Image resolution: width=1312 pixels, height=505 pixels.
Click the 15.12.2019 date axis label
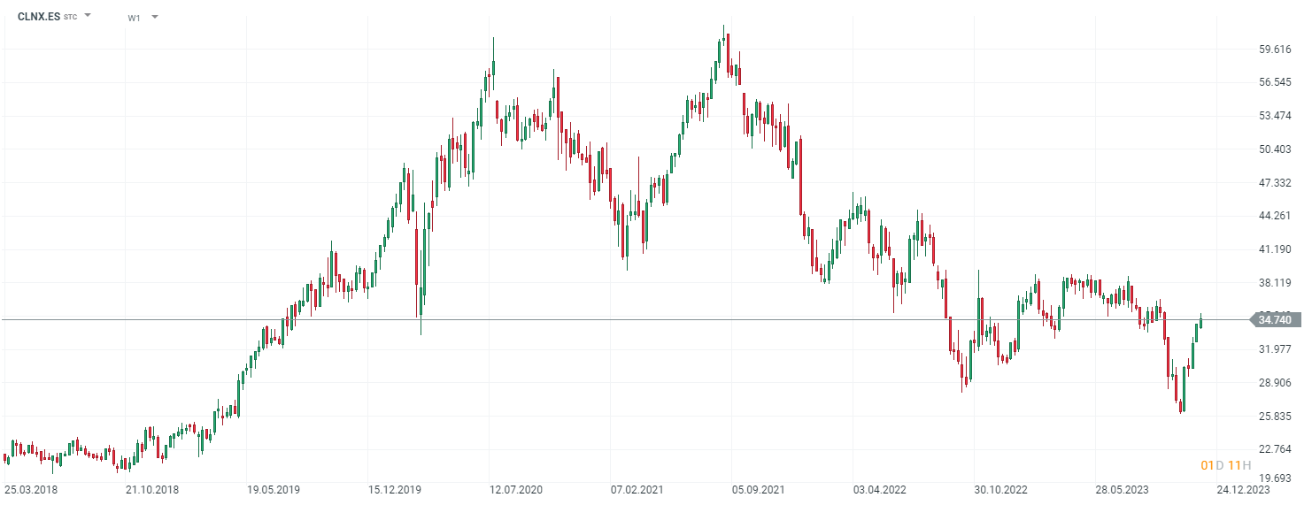click(393, 489)
